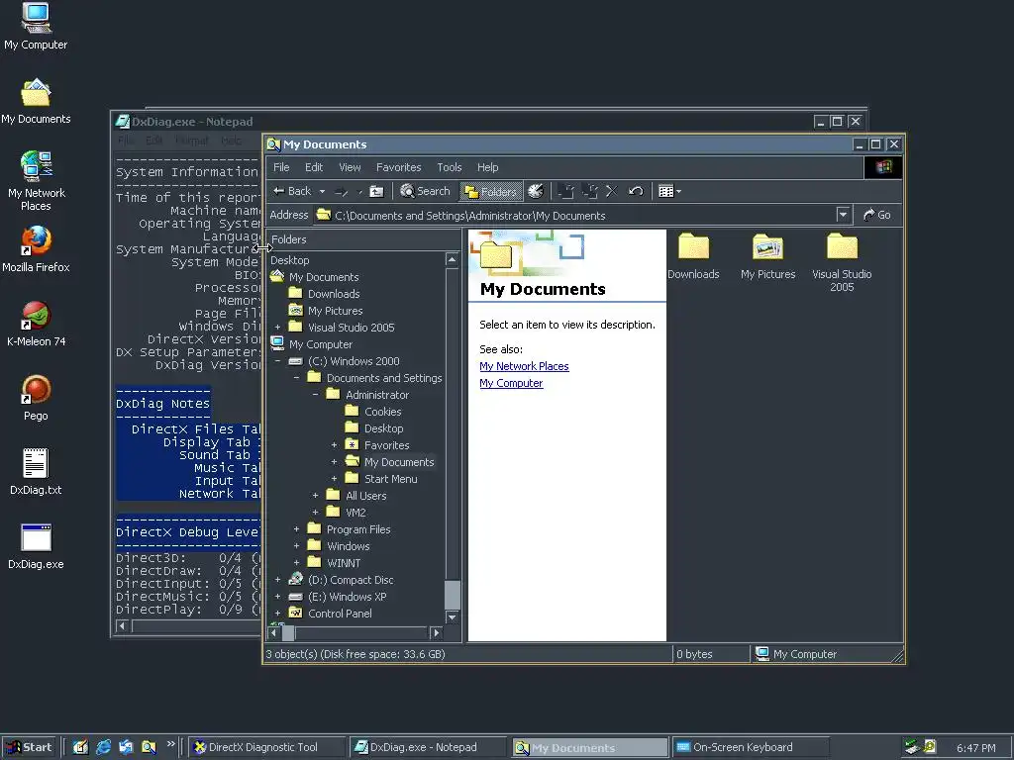Expand the VM2 tree node
This screenshot has height=760, width=1014.
315,513
